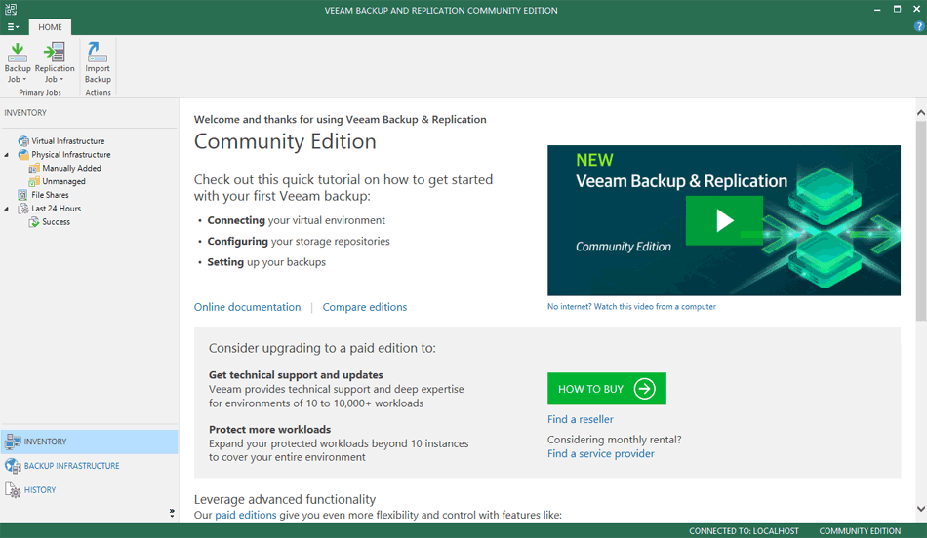
Task: Select Virtual Infrastructure tree node
Action: [x=67, y=141]
